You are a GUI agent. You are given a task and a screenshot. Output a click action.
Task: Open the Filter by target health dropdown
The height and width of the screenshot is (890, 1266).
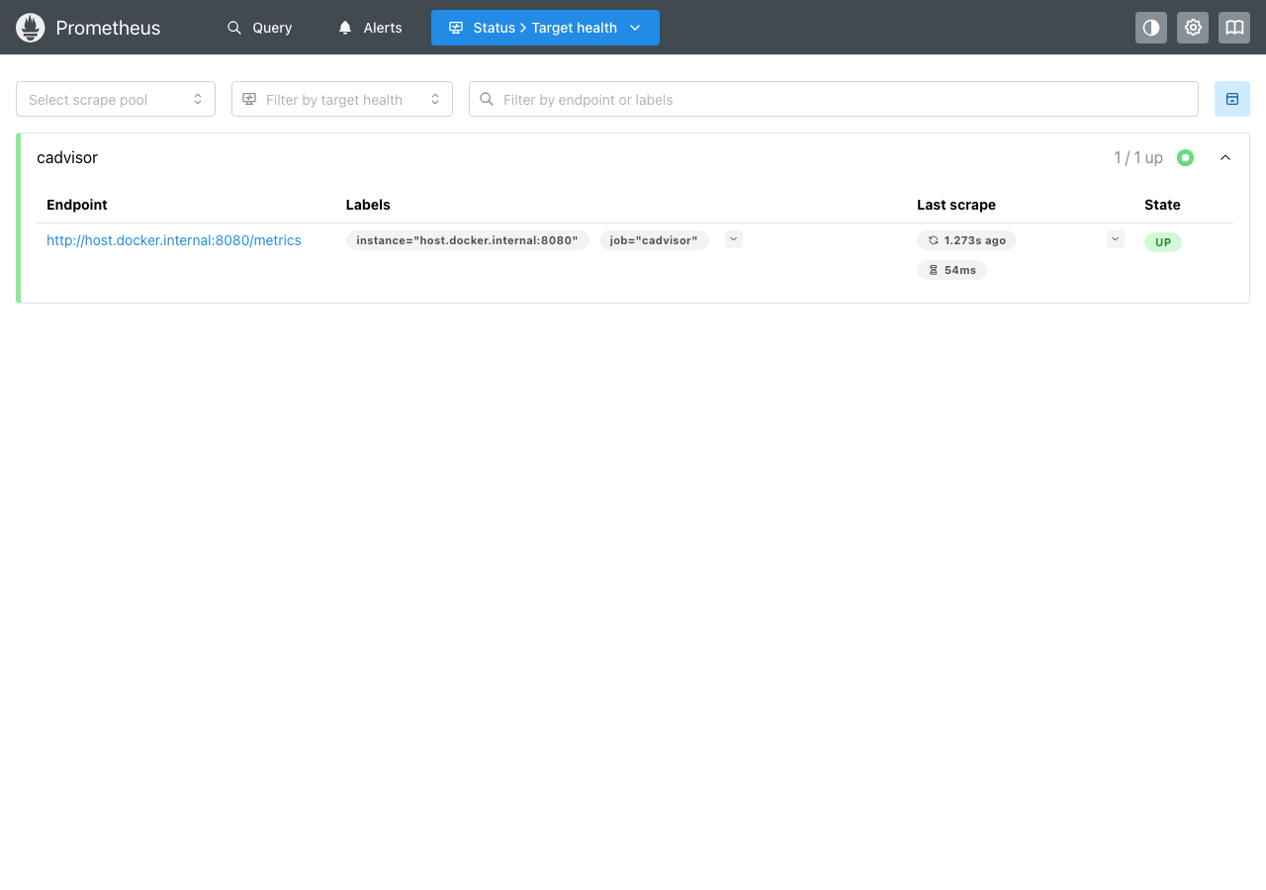tap(342, 99)
